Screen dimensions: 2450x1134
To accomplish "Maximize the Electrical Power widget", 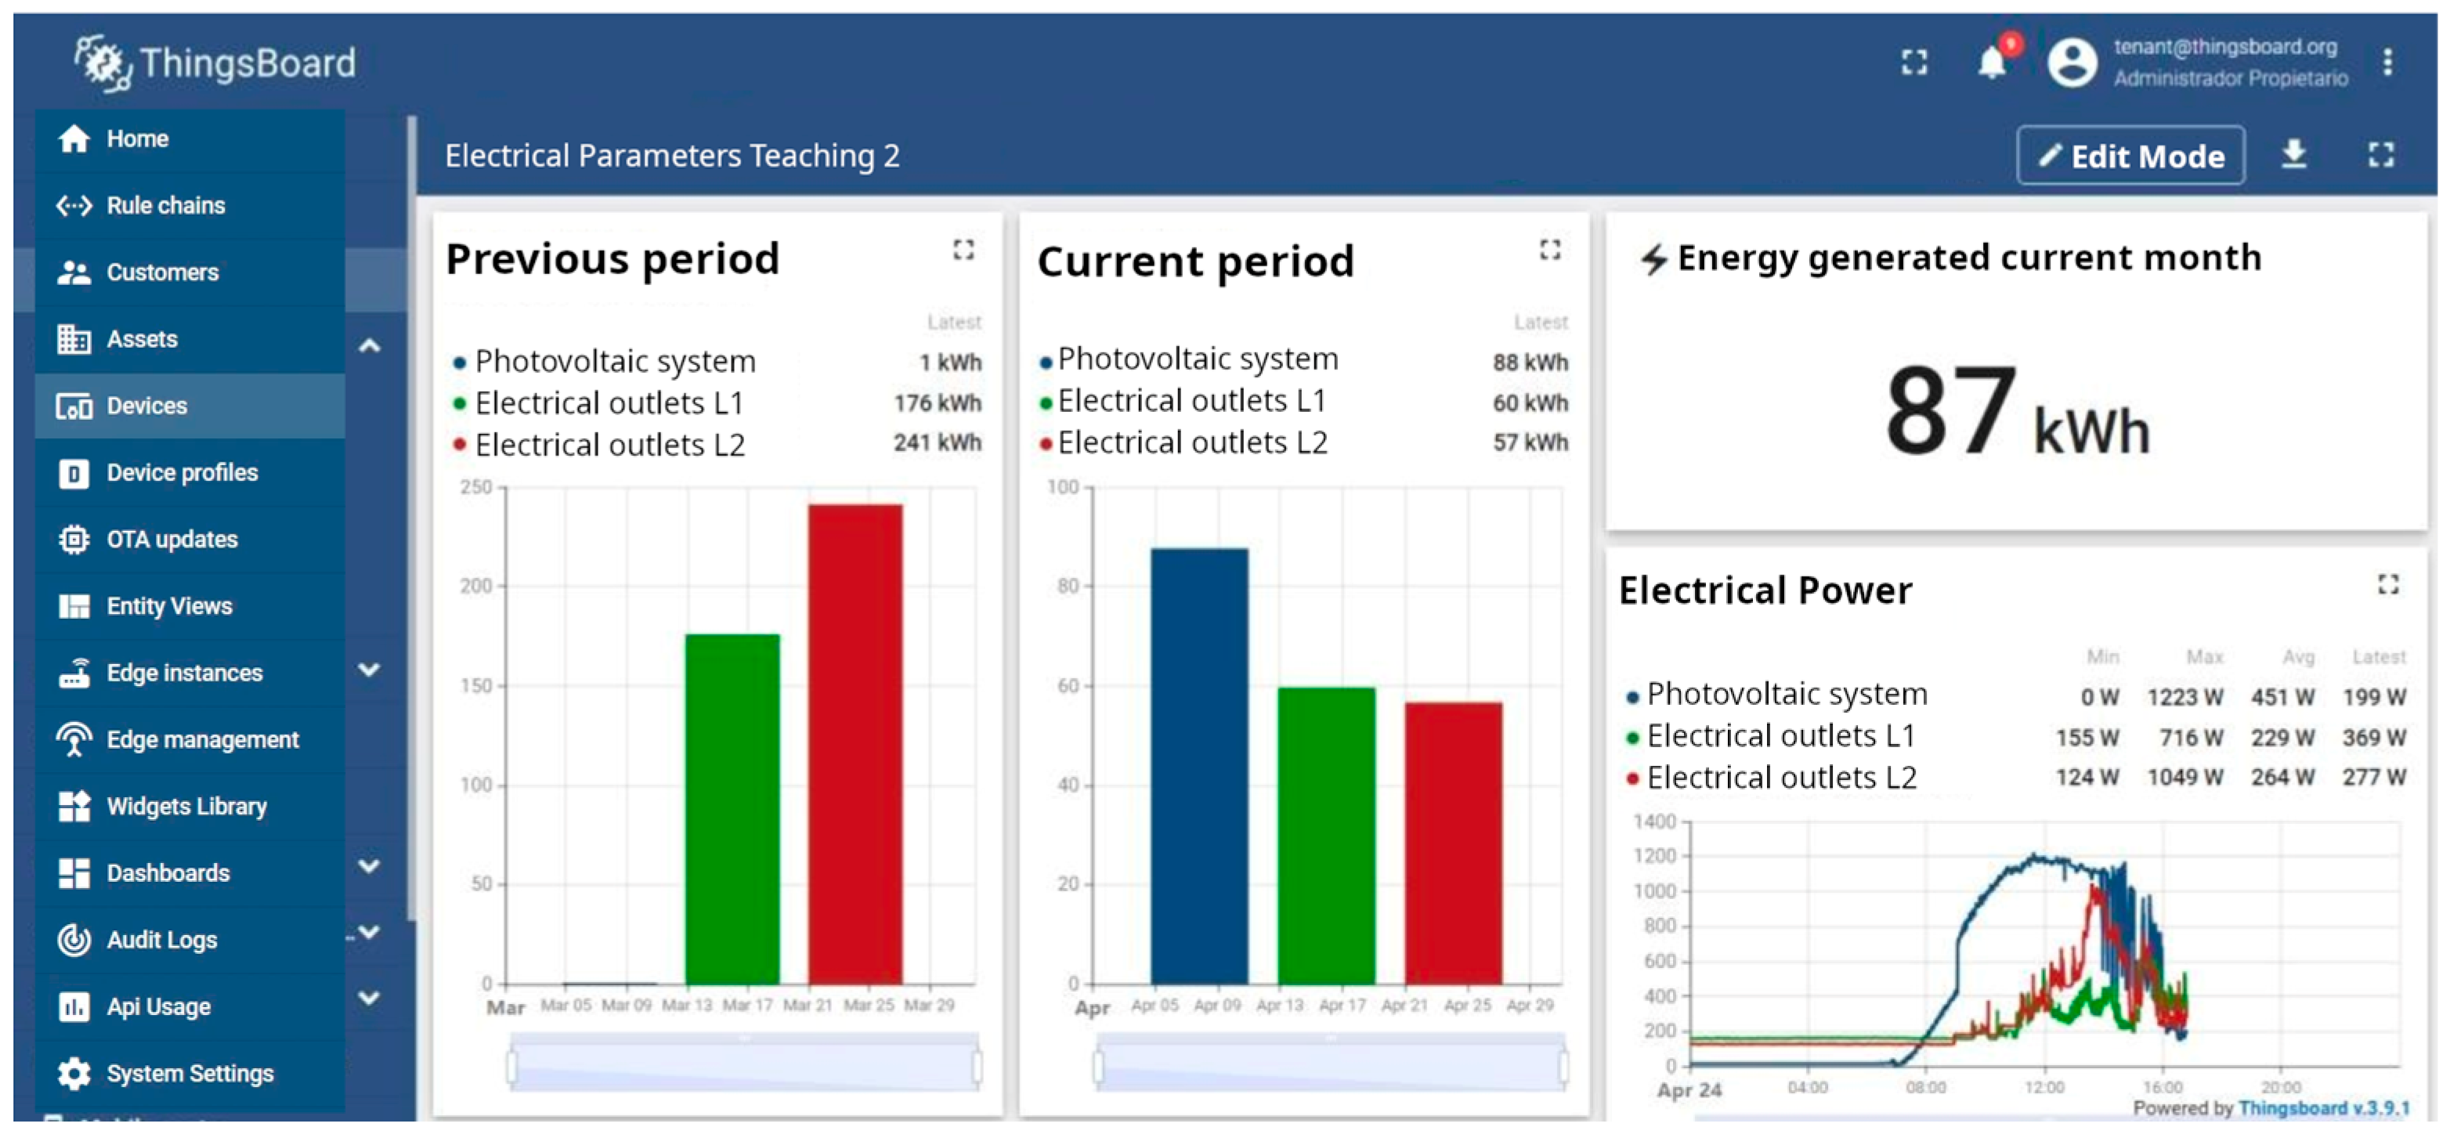I will 2387,585.
